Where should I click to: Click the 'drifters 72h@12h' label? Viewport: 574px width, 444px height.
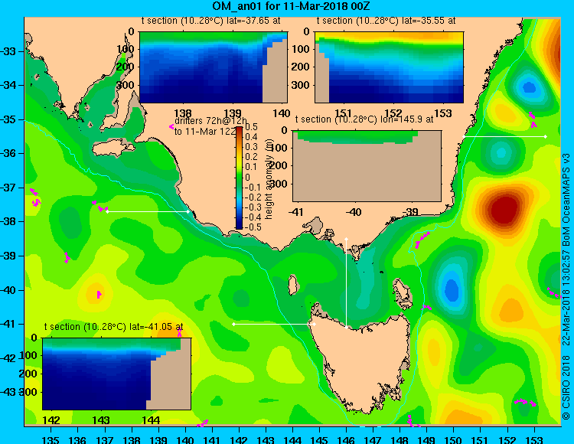211,121
